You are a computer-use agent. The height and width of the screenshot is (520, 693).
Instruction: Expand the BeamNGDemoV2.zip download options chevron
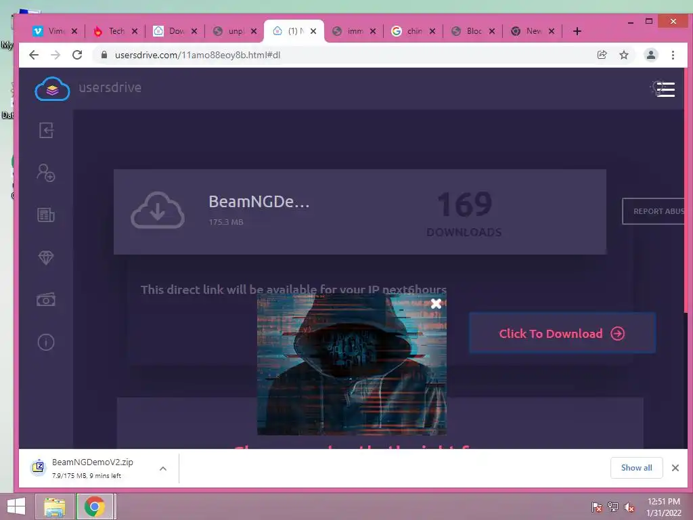coord(163,469)
